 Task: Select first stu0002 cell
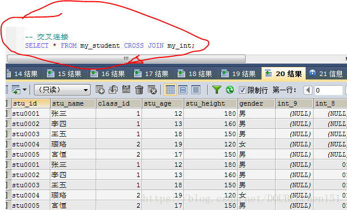click(x=31, y=124)
